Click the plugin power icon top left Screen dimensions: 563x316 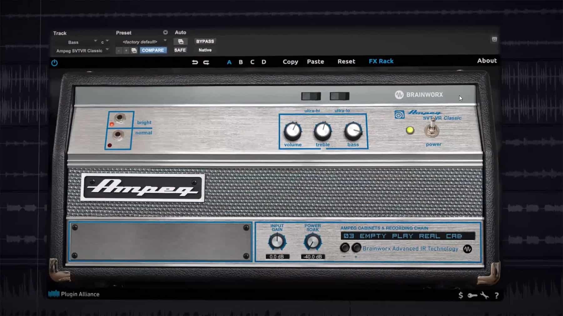(x=54, y=63)
